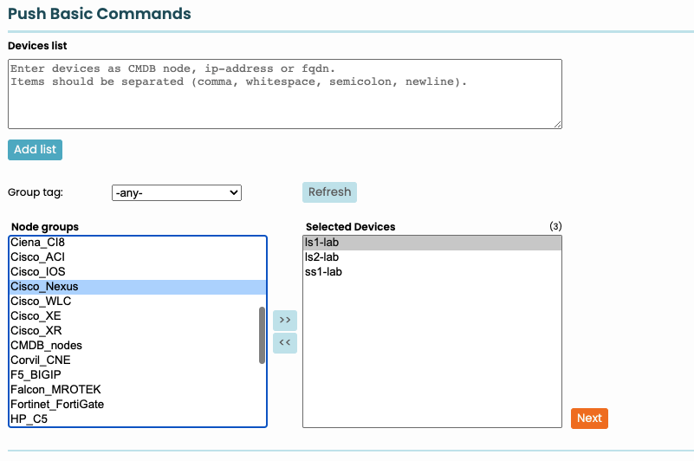The image size is (694, 461).
Task: Select the Cisco_IOS group entry
Action: click(x=37, y=272)
